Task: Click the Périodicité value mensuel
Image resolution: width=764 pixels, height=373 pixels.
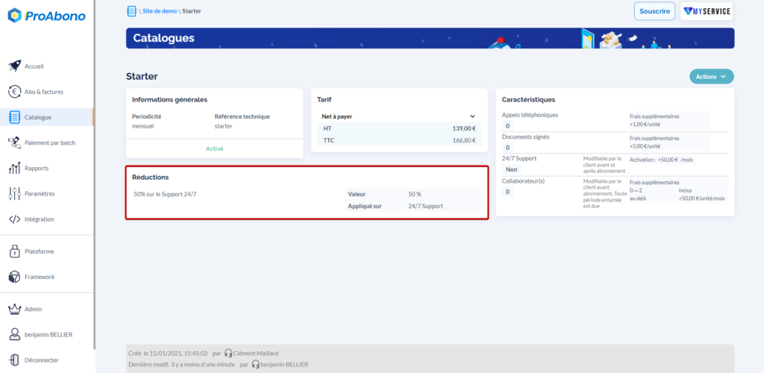Action: tap(144, 125)
